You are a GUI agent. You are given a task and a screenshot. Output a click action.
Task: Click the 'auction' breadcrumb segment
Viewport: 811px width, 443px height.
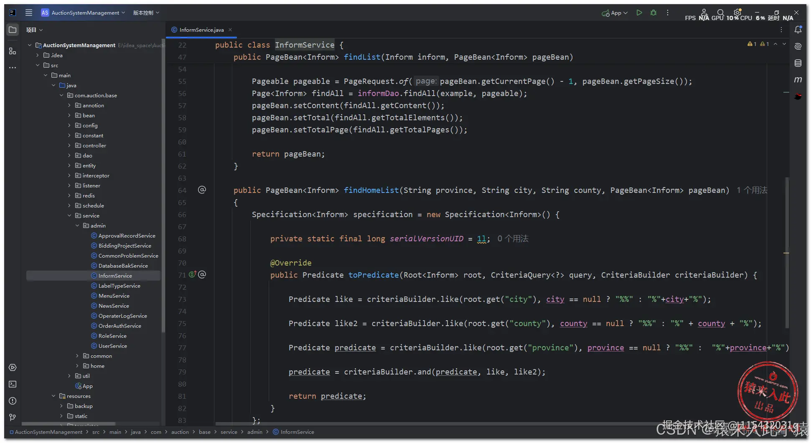coord(180,432)
